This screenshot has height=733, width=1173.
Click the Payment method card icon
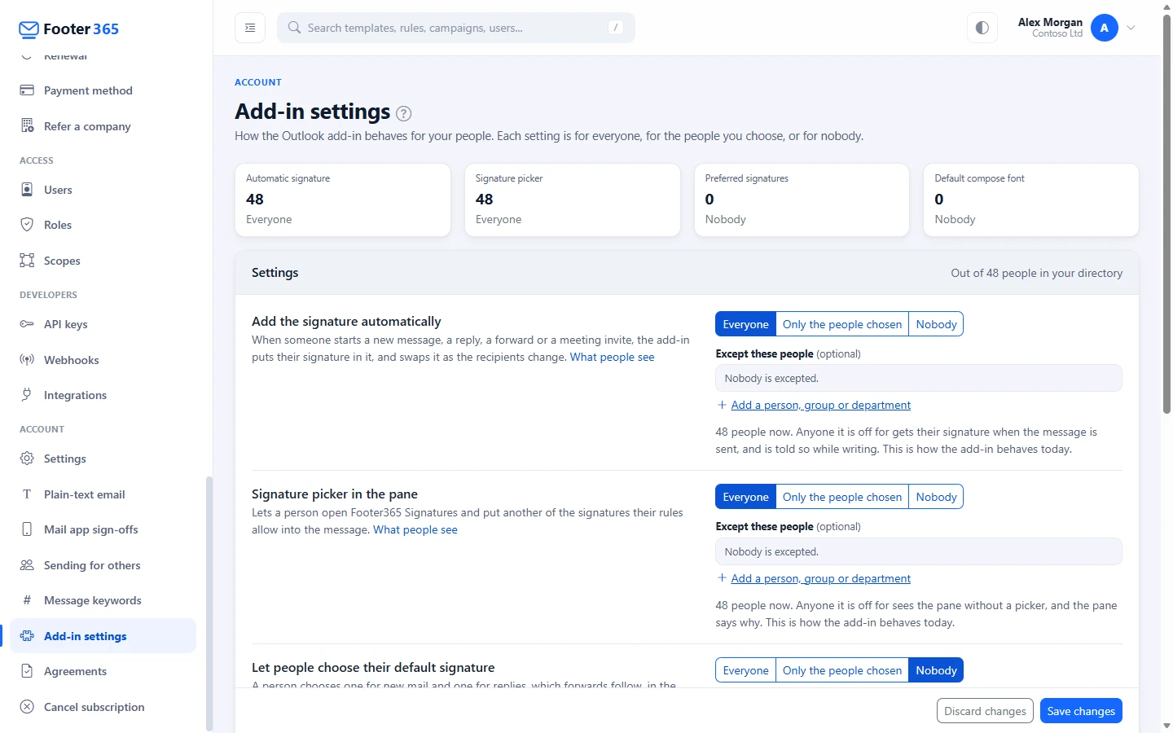tap(27, 90)
